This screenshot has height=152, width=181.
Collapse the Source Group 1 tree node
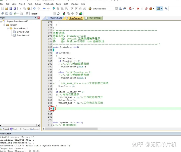click(x=8, y=29)
